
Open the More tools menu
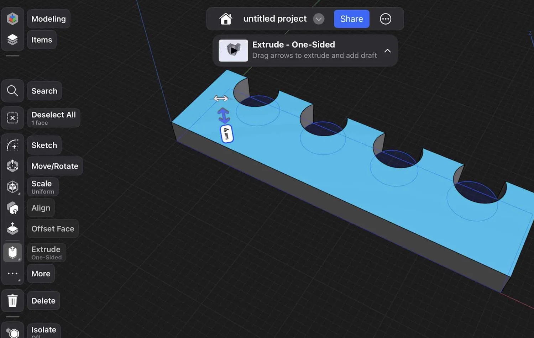pos(41,273)
